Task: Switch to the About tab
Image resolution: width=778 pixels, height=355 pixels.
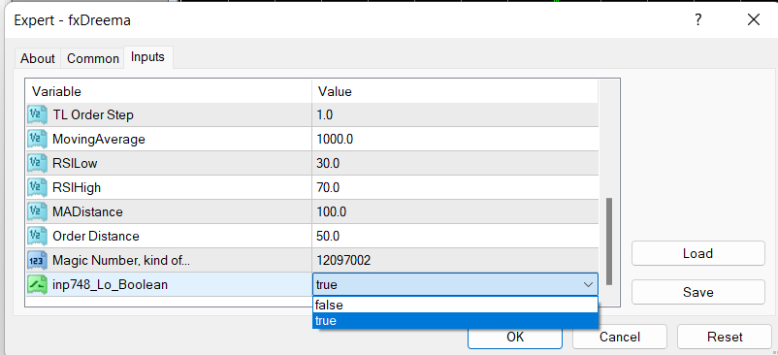Action: pos(37,58)
